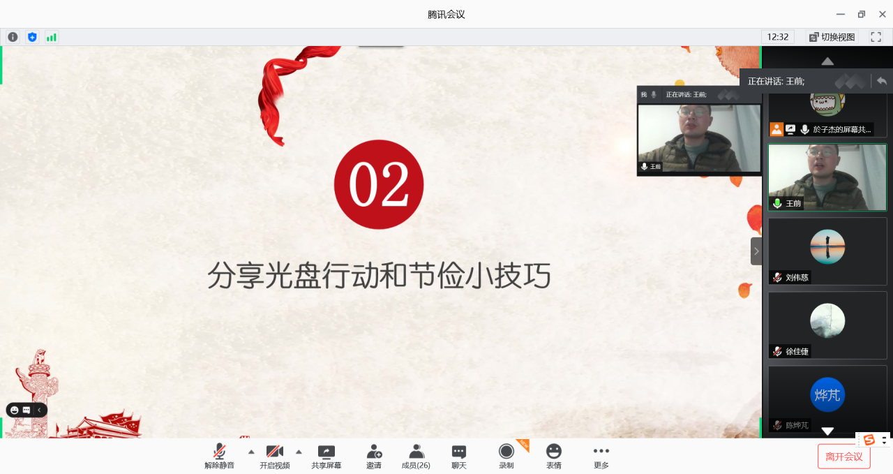
Task: Open the 表情 emoji reactions
Action: 553,457
